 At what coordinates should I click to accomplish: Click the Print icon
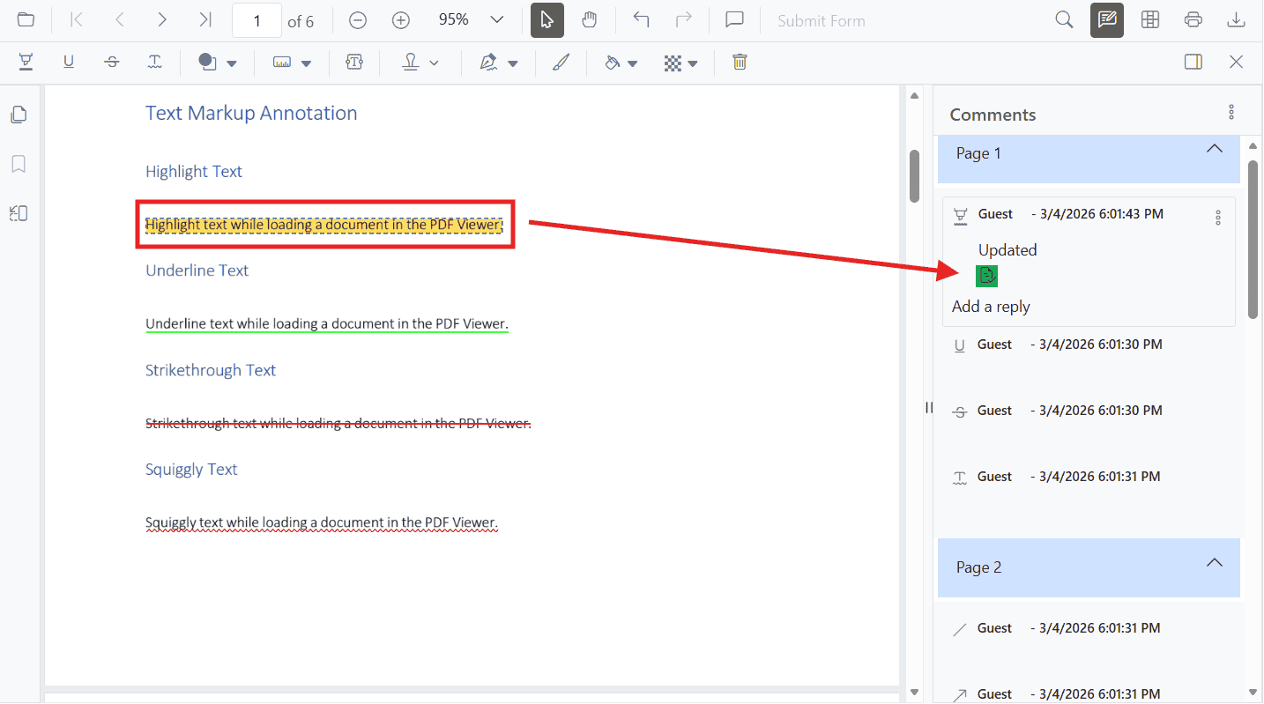pyautogui.click(x=1193, y=19)
